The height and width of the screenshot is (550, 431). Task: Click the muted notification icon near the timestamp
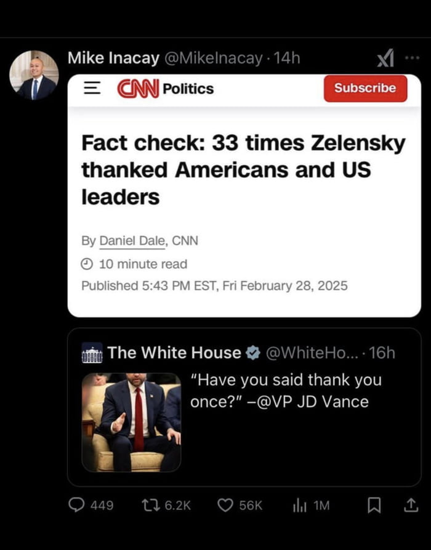pos(387,57)
